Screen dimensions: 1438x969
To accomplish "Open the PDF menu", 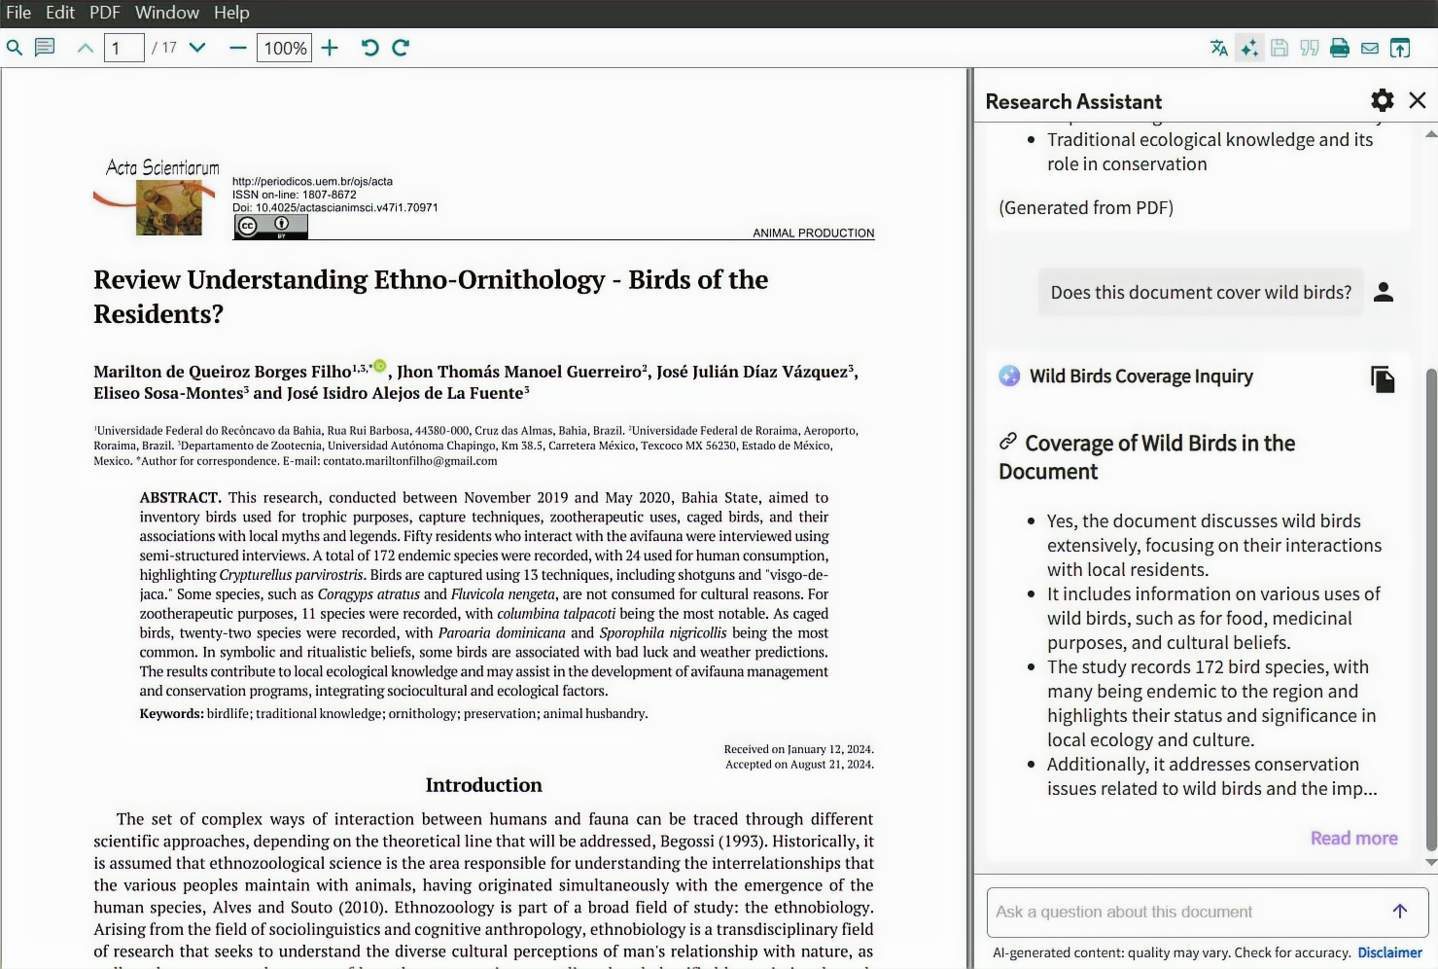I will [104, 13].
